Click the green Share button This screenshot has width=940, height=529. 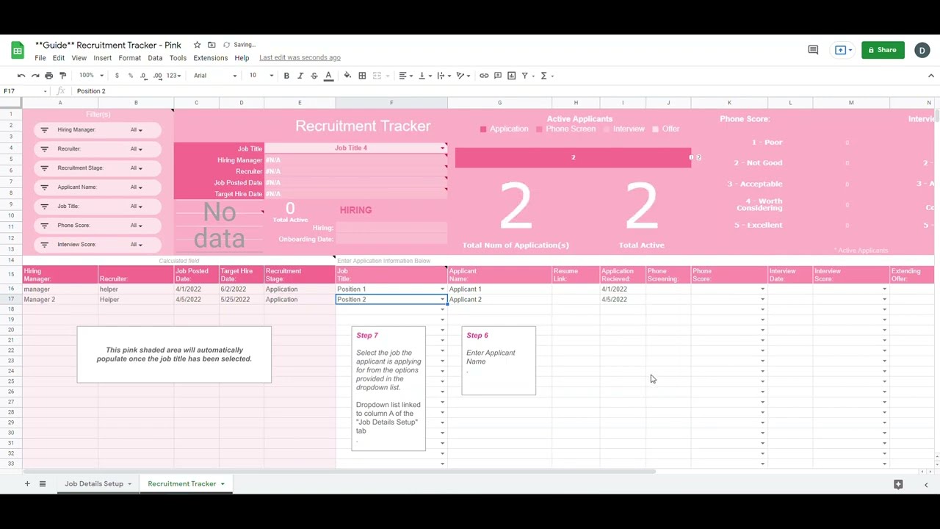[883, 50]
